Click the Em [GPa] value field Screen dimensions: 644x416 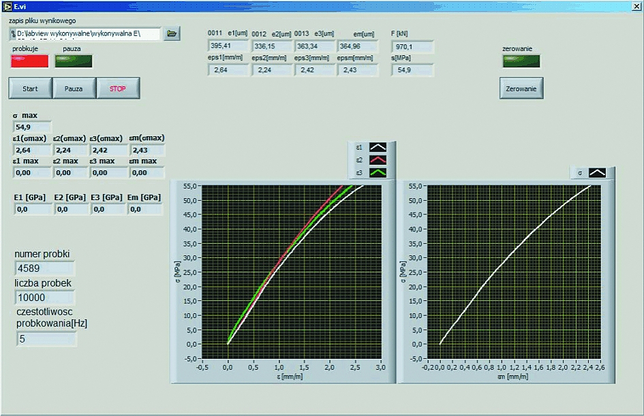144,210
